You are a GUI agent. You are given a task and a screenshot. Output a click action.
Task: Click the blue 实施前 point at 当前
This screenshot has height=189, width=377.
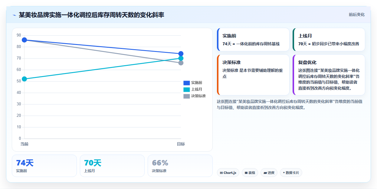25,40
